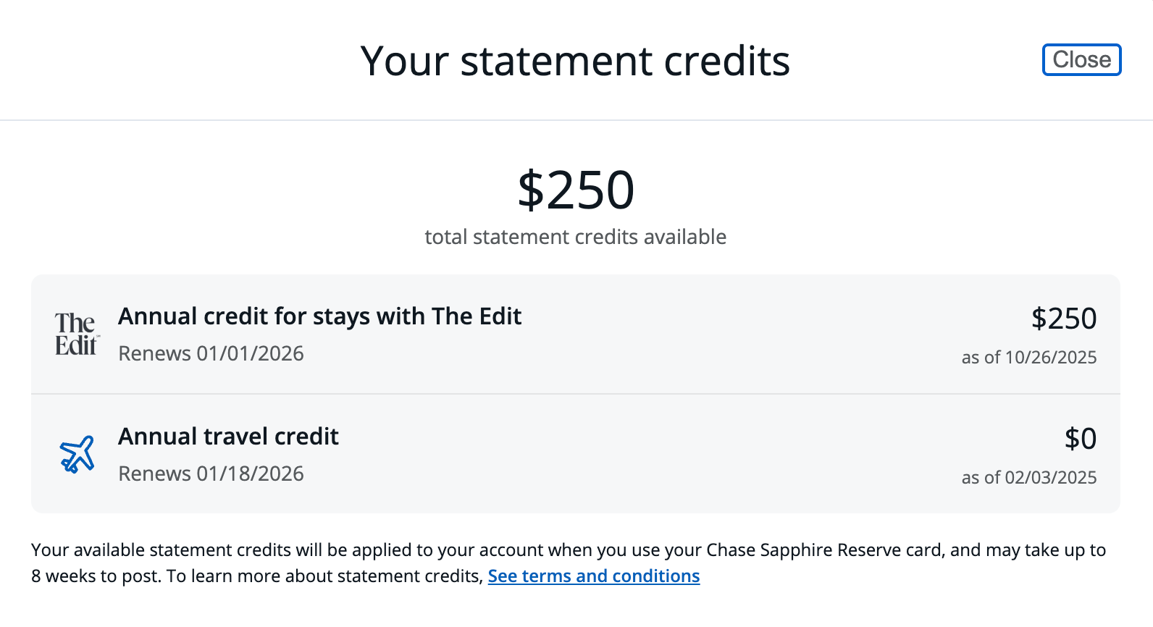The height and width of the screenshot is (627, 1153).
Task: Click the "total statement credits available" label
Action: [575, 237]
